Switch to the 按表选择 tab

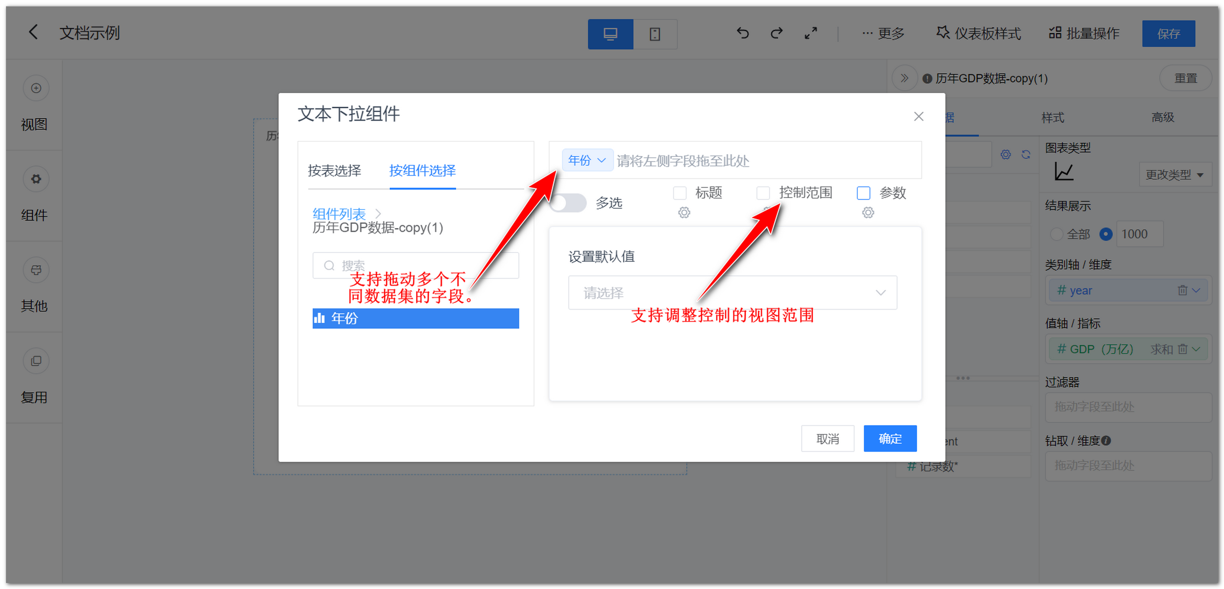[335, 171]
